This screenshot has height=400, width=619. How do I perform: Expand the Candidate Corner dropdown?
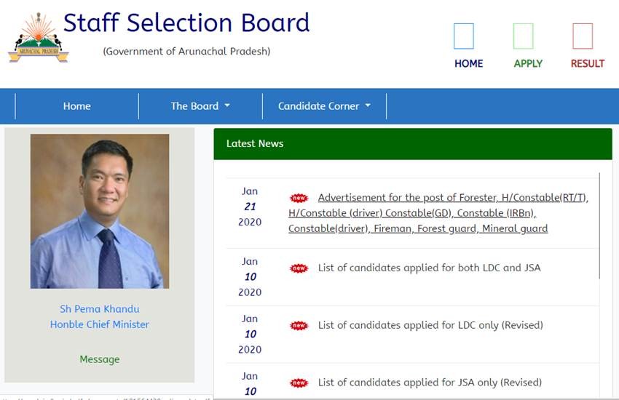324,106
